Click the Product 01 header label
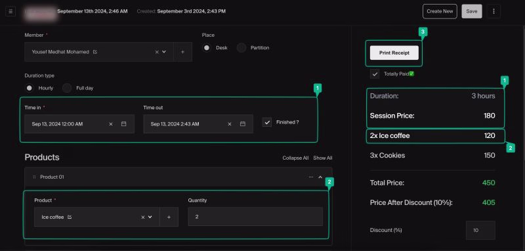The height and width of the screenshot is (251, 525). [x=52, y=177]
